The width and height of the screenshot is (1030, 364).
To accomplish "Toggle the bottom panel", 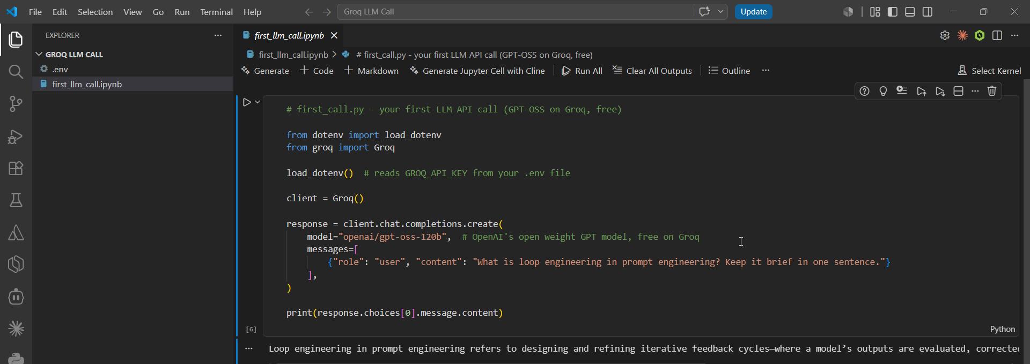I will (910, 12).
